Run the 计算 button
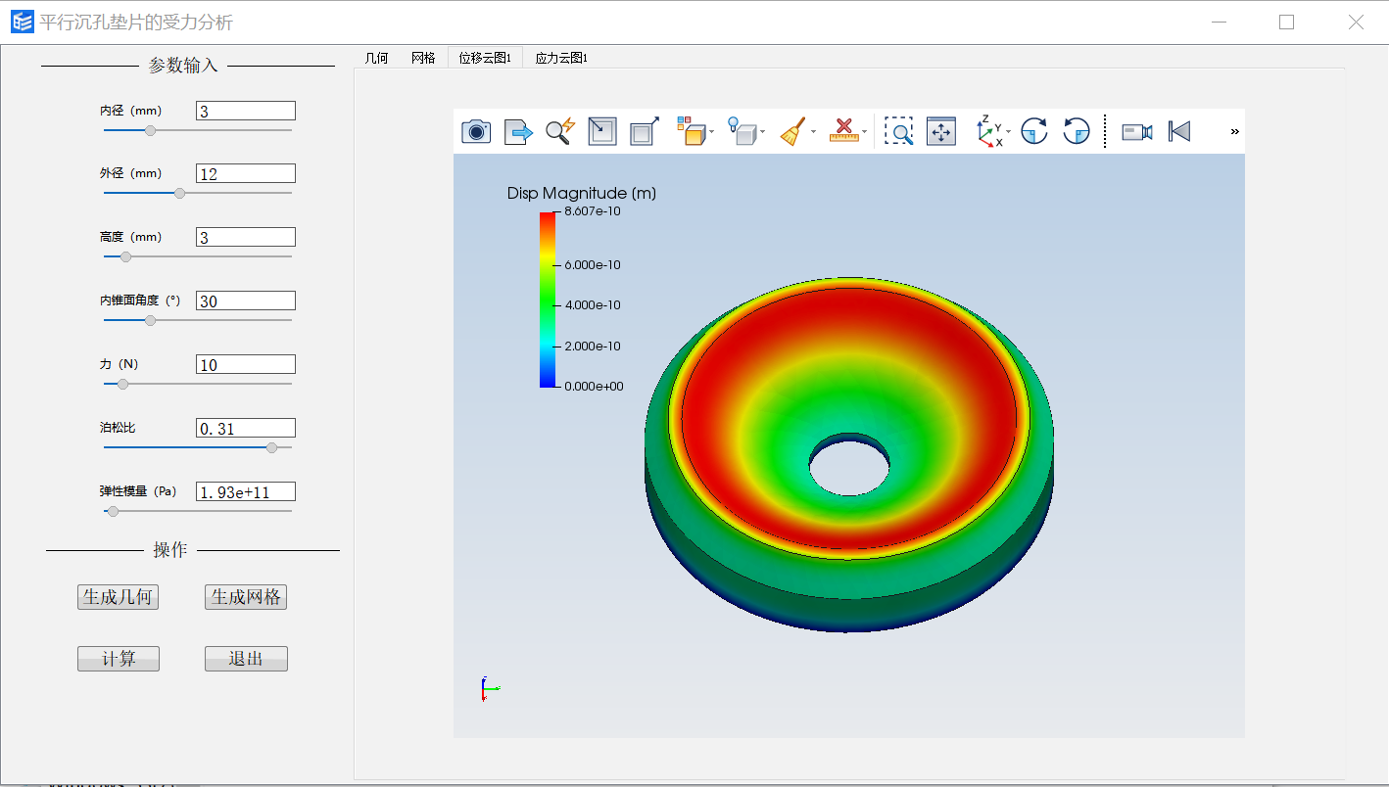Viewport: 1389px width, 787px height. point(119,659)
